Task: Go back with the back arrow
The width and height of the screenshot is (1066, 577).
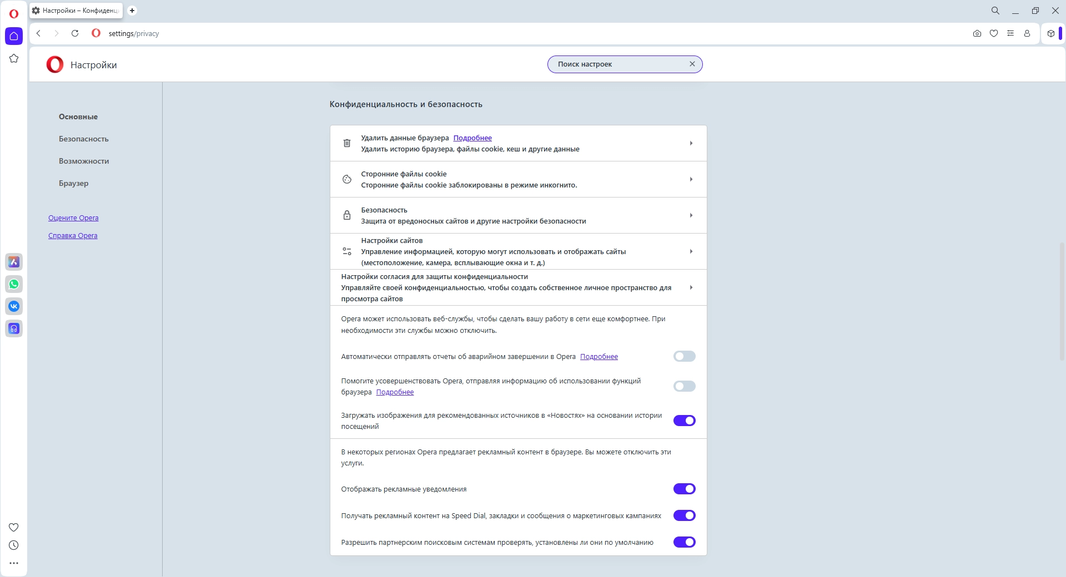Action: 39,33
